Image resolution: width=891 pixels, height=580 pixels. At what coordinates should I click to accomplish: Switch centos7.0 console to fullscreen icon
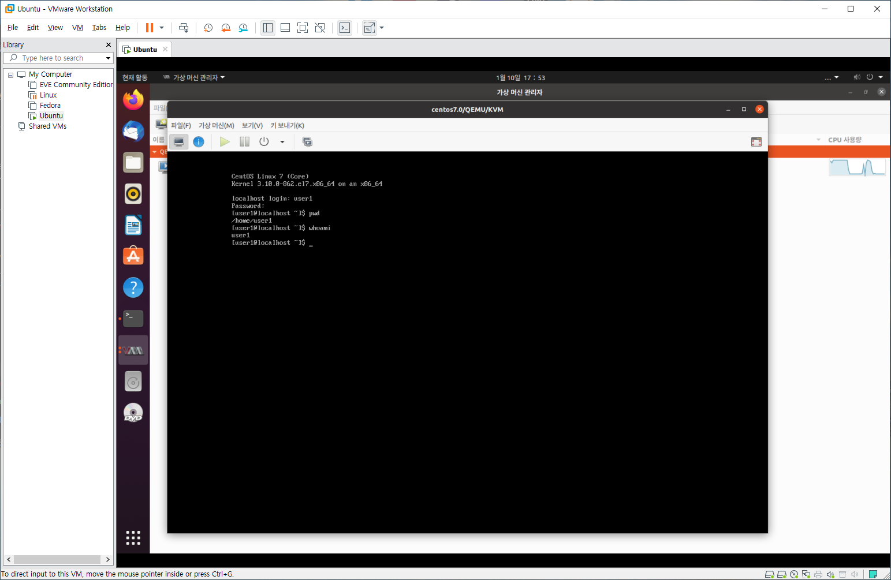756,142
